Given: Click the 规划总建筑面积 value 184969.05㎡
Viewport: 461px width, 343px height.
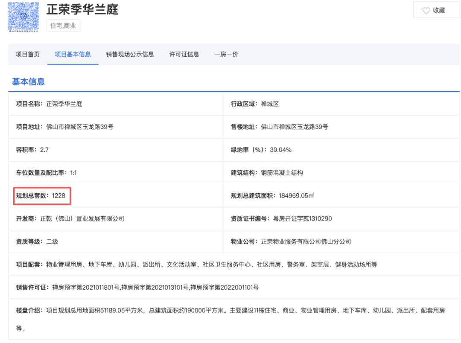Looking at the screenshot, I should coord(297,196).
